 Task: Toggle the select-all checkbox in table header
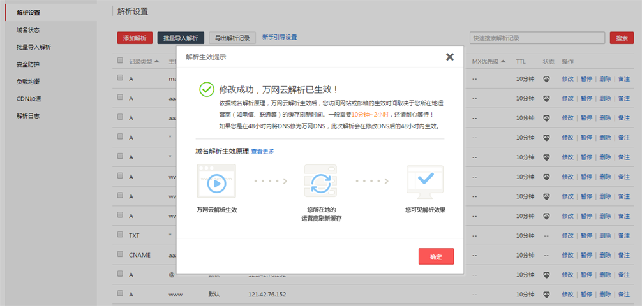coord(120,61)
